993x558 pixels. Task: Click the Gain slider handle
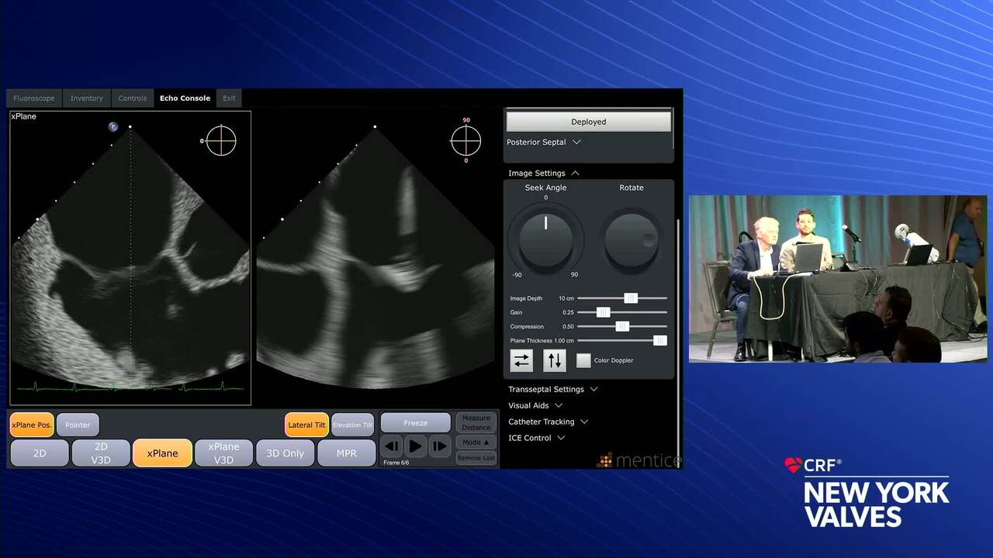[x=603, y=312]
